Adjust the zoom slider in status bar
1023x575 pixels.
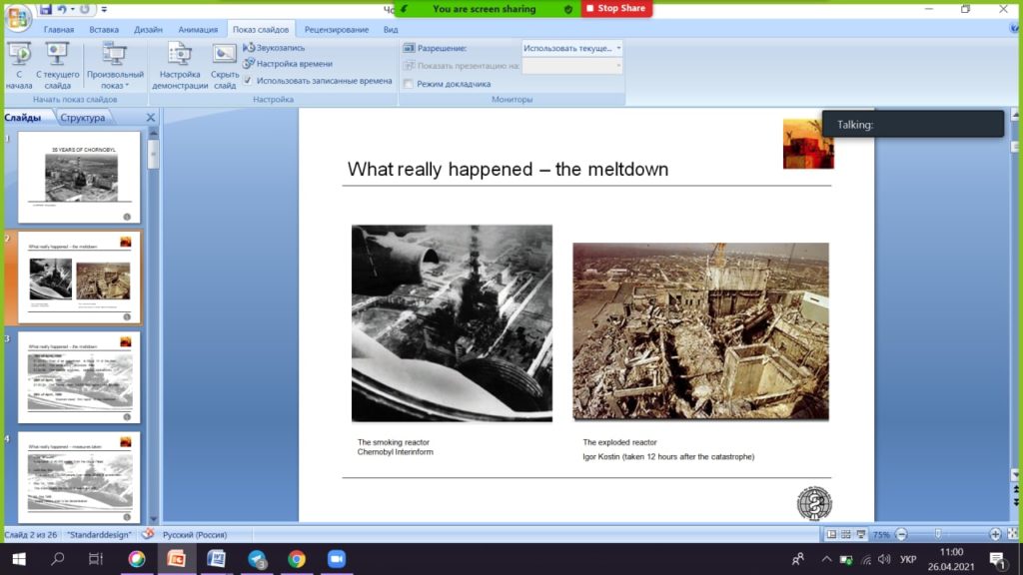(938, 535)
